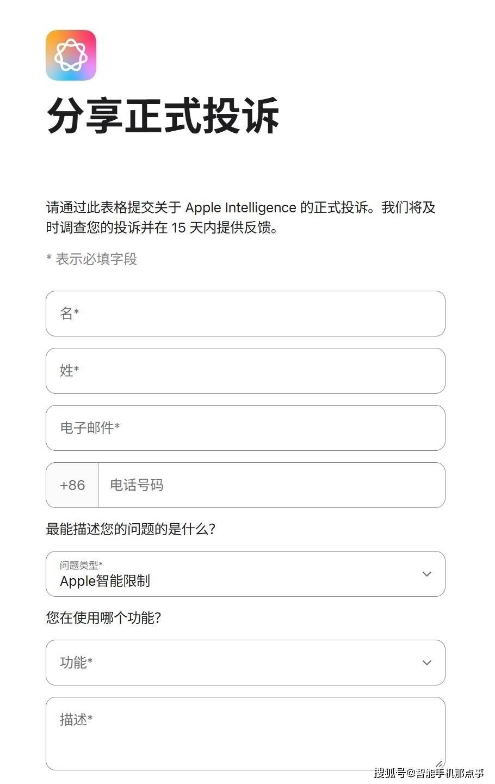Click the small 问题类型* label inside the dropdown
The width and height of the screenshot is (495, 784).
(81, 565)
